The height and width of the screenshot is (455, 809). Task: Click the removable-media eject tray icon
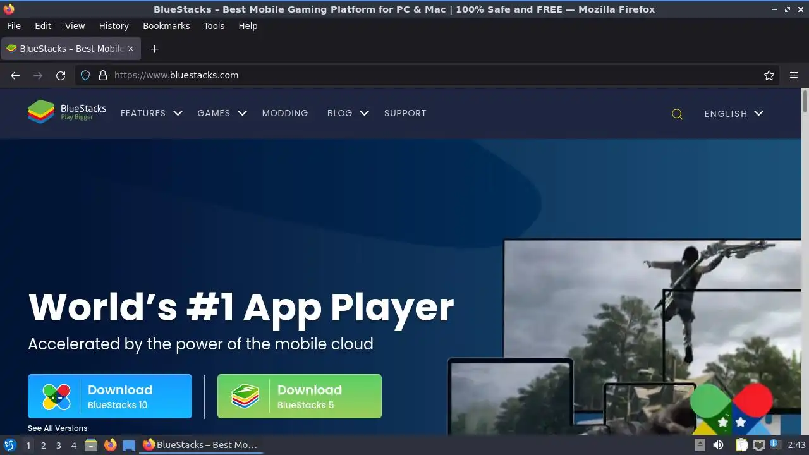coord(700,445)
